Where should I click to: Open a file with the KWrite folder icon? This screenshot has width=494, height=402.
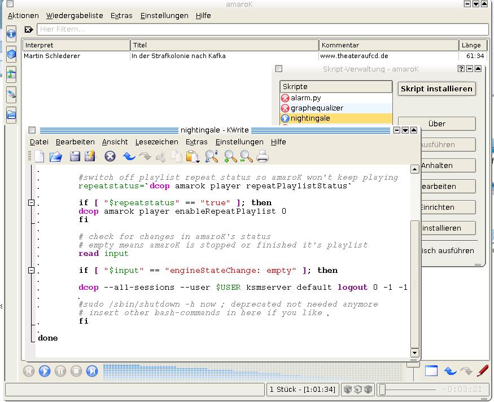tap(56, 156)
